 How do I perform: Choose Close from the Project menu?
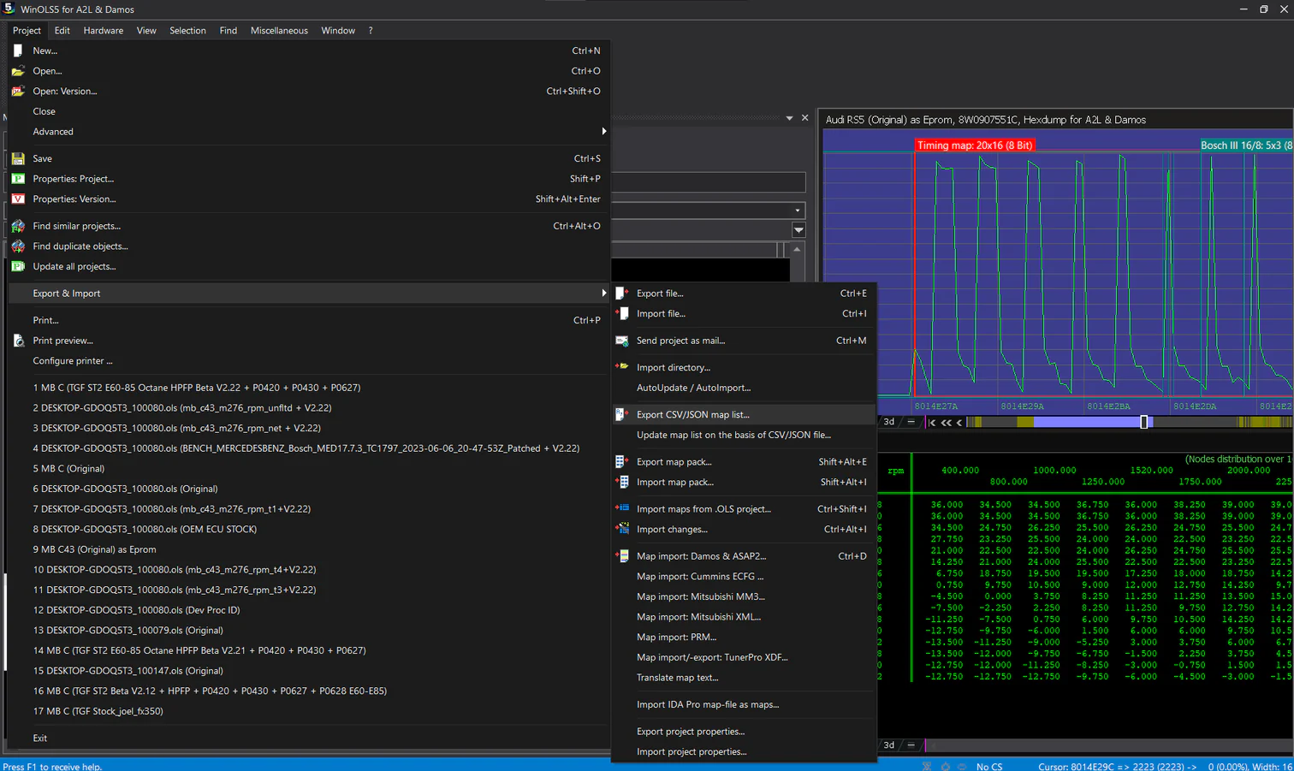[x=308, y=111]
